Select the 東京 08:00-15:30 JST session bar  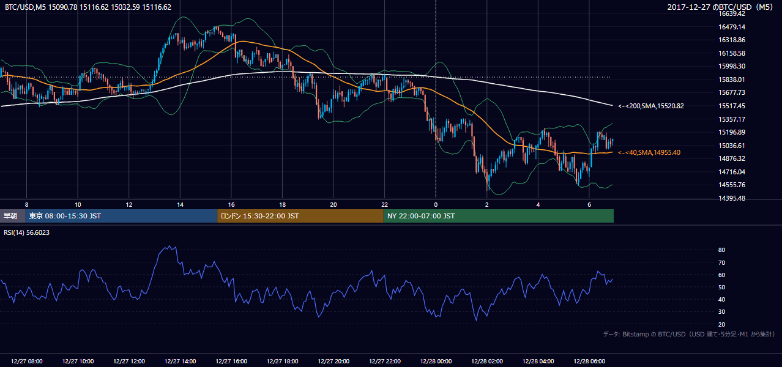(x=121, y=216)
